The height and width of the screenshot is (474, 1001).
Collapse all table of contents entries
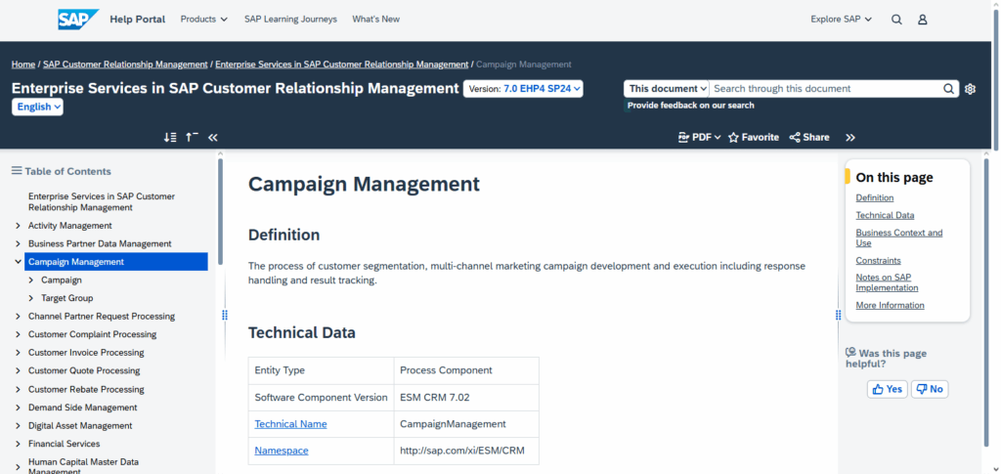[x=192, y=137]
